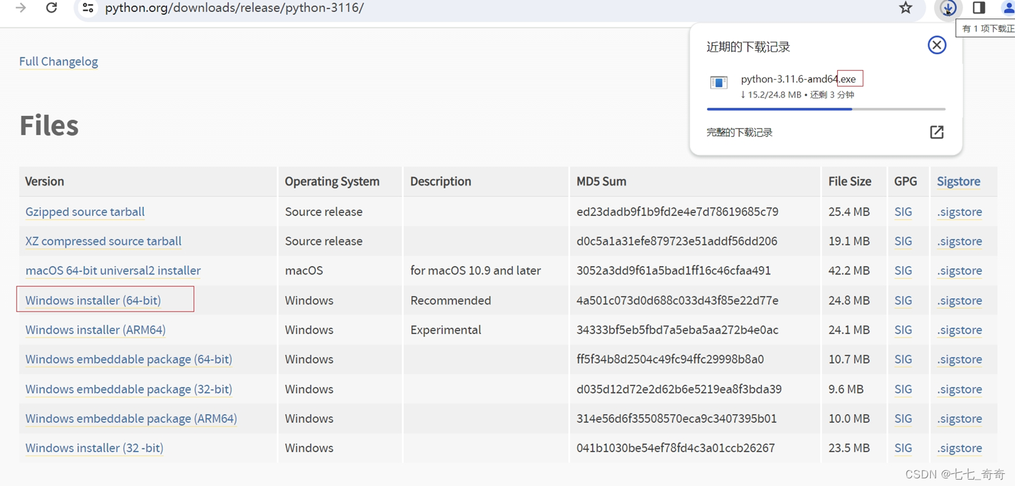
Task: Click MD5 sum ed23dadb9f1b9fd2e4e7d78619685c79
Action: 677,211
